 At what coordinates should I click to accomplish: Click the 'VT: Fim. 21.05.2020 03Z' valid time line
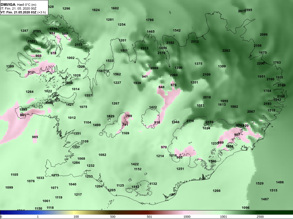pyautogui.click(x=19, y=12)
